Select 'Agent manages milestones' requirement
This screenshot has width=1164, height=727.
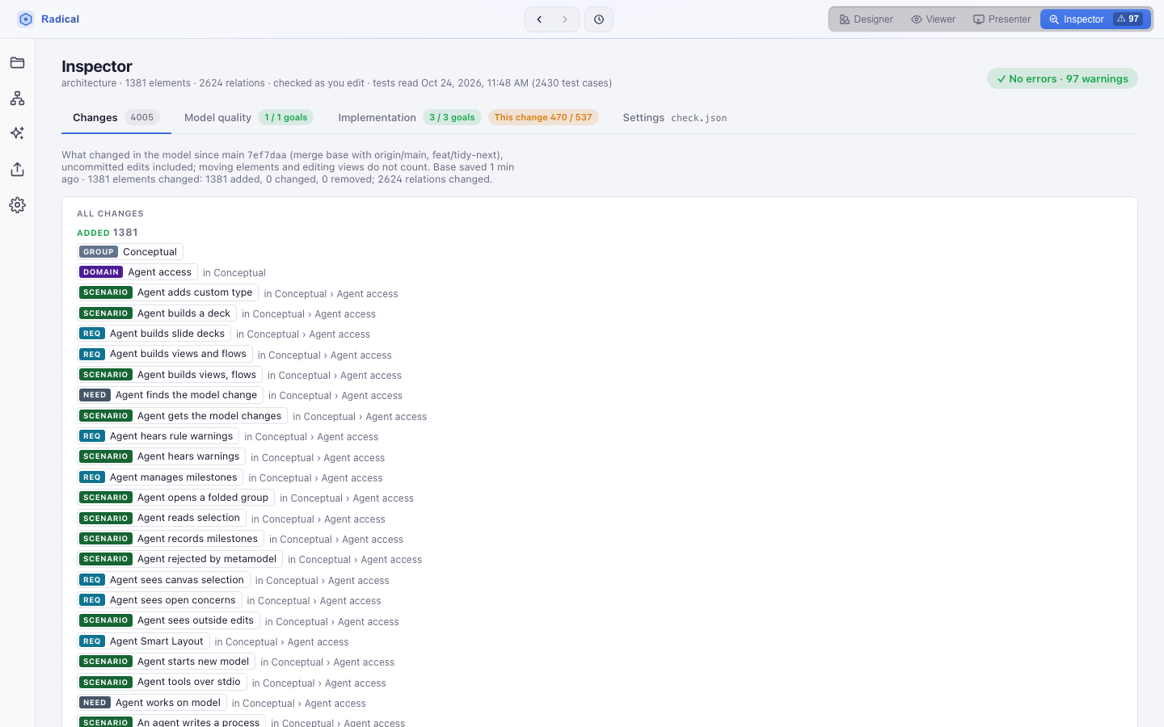(x=160, y=477)
